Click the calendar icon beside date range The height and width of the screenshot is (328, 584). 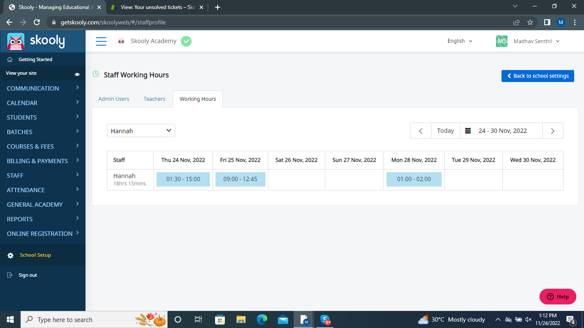click(x=468, y=131)
